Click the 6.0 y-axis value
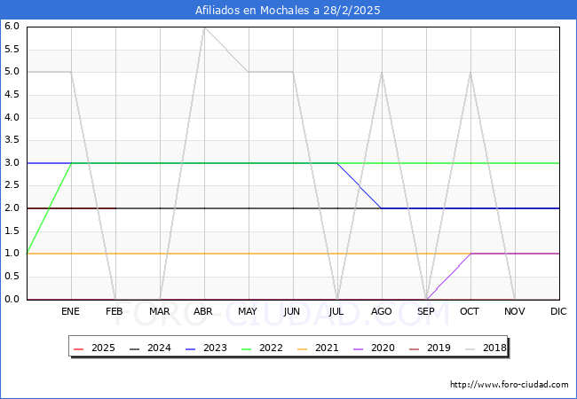Image resolution: width=577 pixels, height=399 pixels. (x=12, y=26)
